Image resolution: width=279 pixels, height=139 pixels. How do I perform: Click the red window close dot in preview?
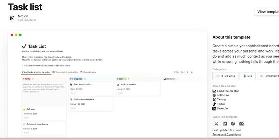pyautogui.click(x=12, y=35)
